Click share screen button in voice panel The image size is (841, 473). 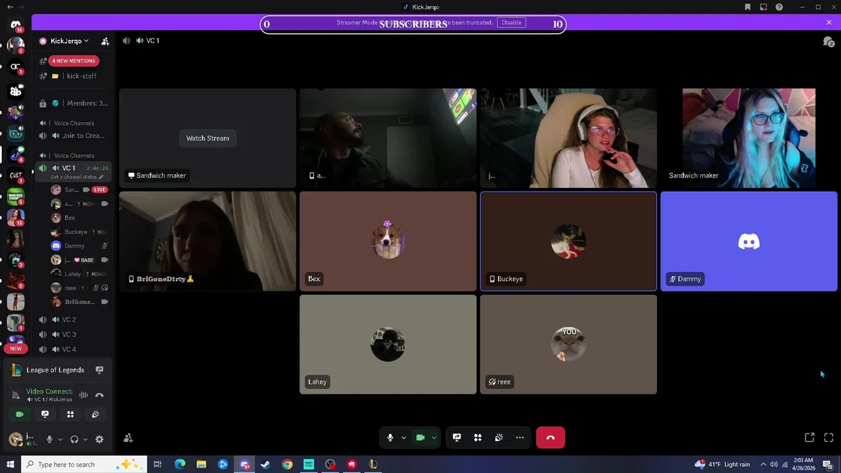pos(45,415)
